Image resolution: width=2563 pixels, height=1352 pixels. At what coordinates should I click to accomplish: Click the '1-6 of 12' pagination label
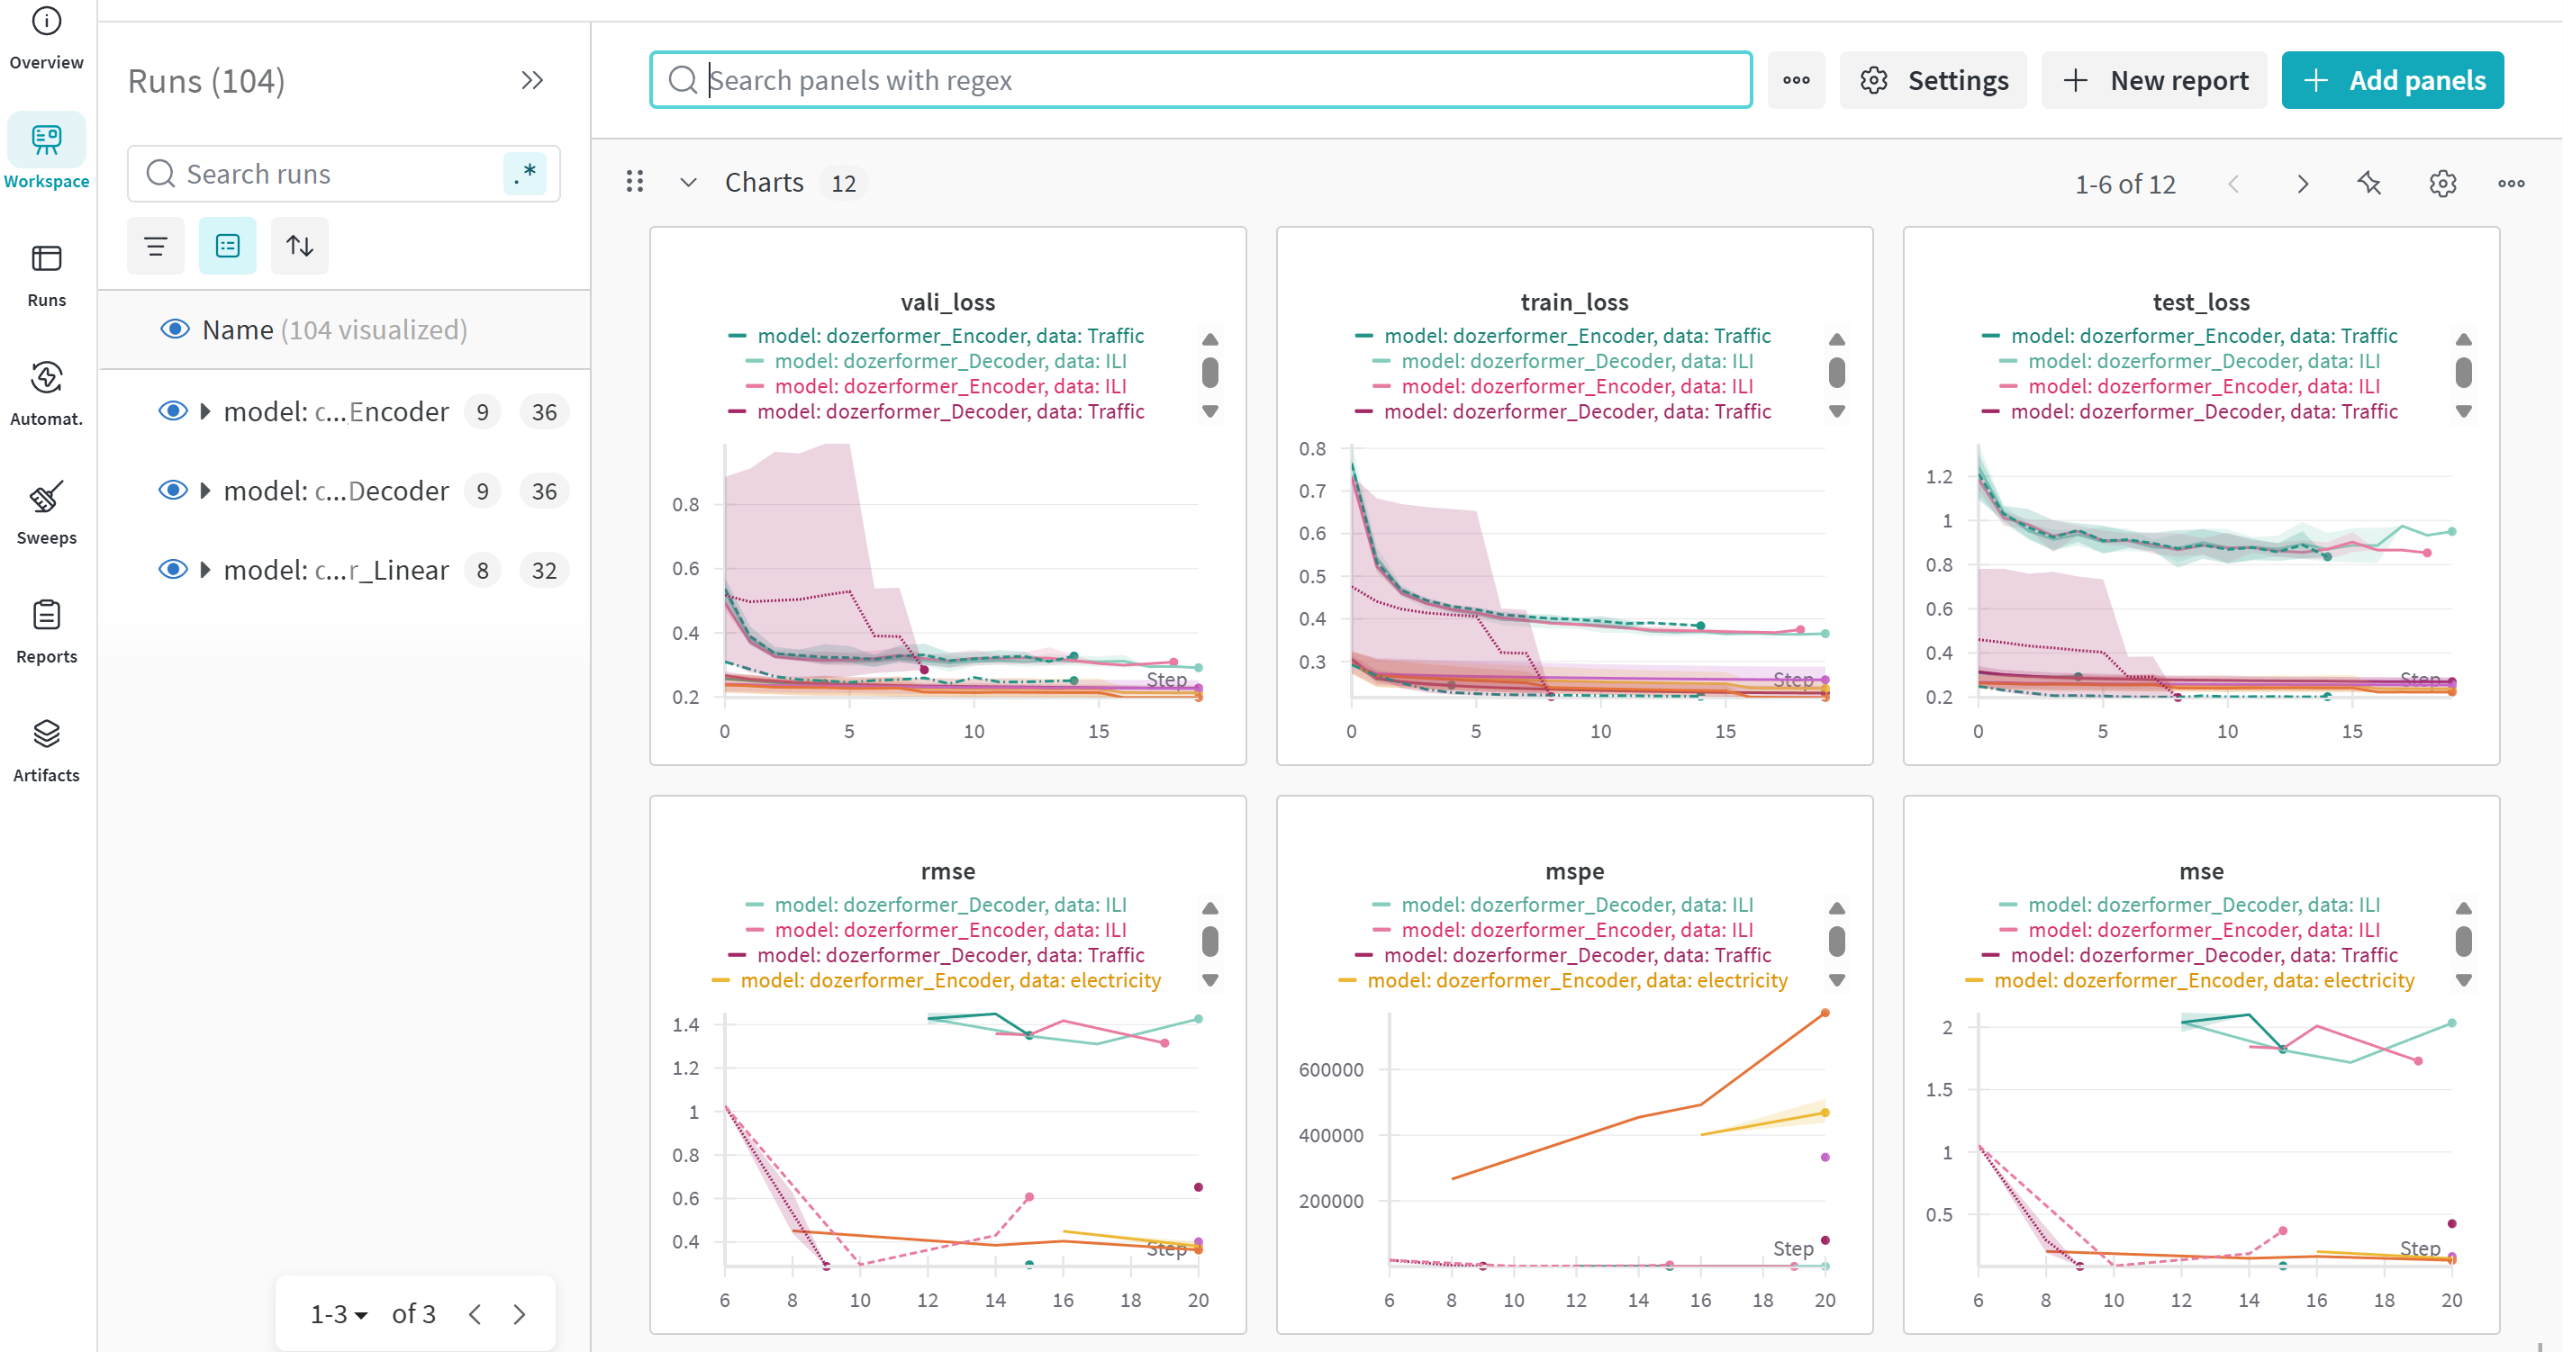tap(2125, 184)
